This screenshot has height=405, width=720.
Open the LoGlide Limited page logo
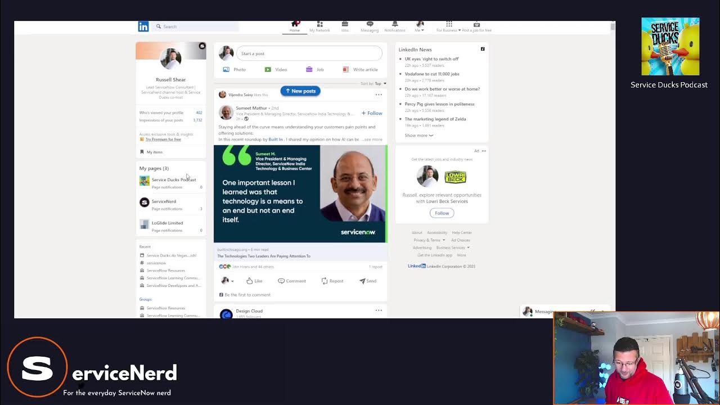point(145,224)
